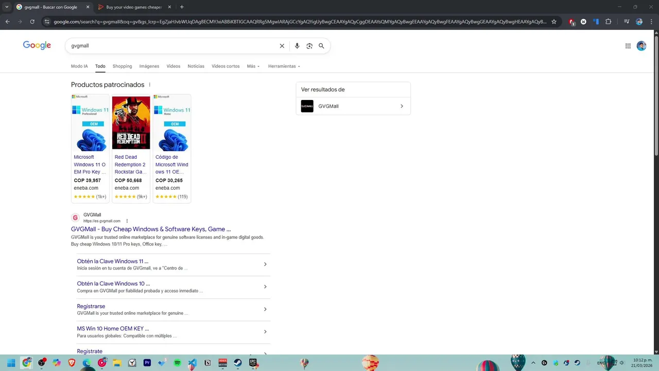Reload the page with the refresh icon
Viewport: 659px width, 371px height.
pos(32,22)
